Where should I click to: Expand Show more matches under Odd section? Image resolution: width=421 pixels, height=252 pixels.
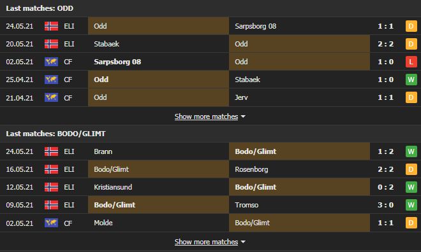coord(206,116)
